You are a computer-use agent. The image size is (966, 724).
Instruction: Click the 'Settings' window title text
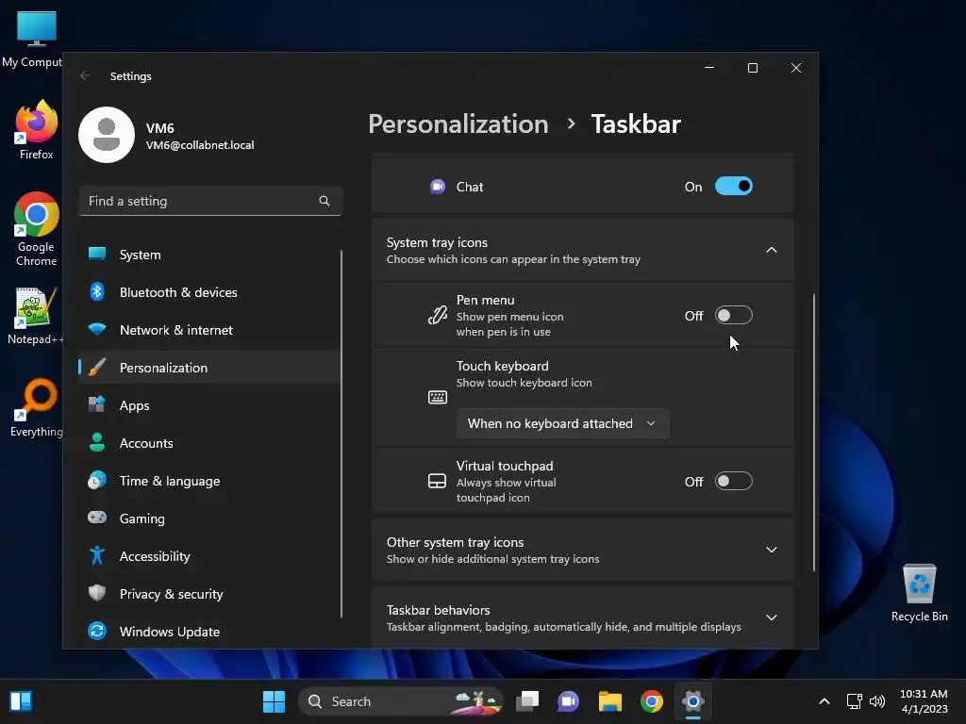click(130, 75)
